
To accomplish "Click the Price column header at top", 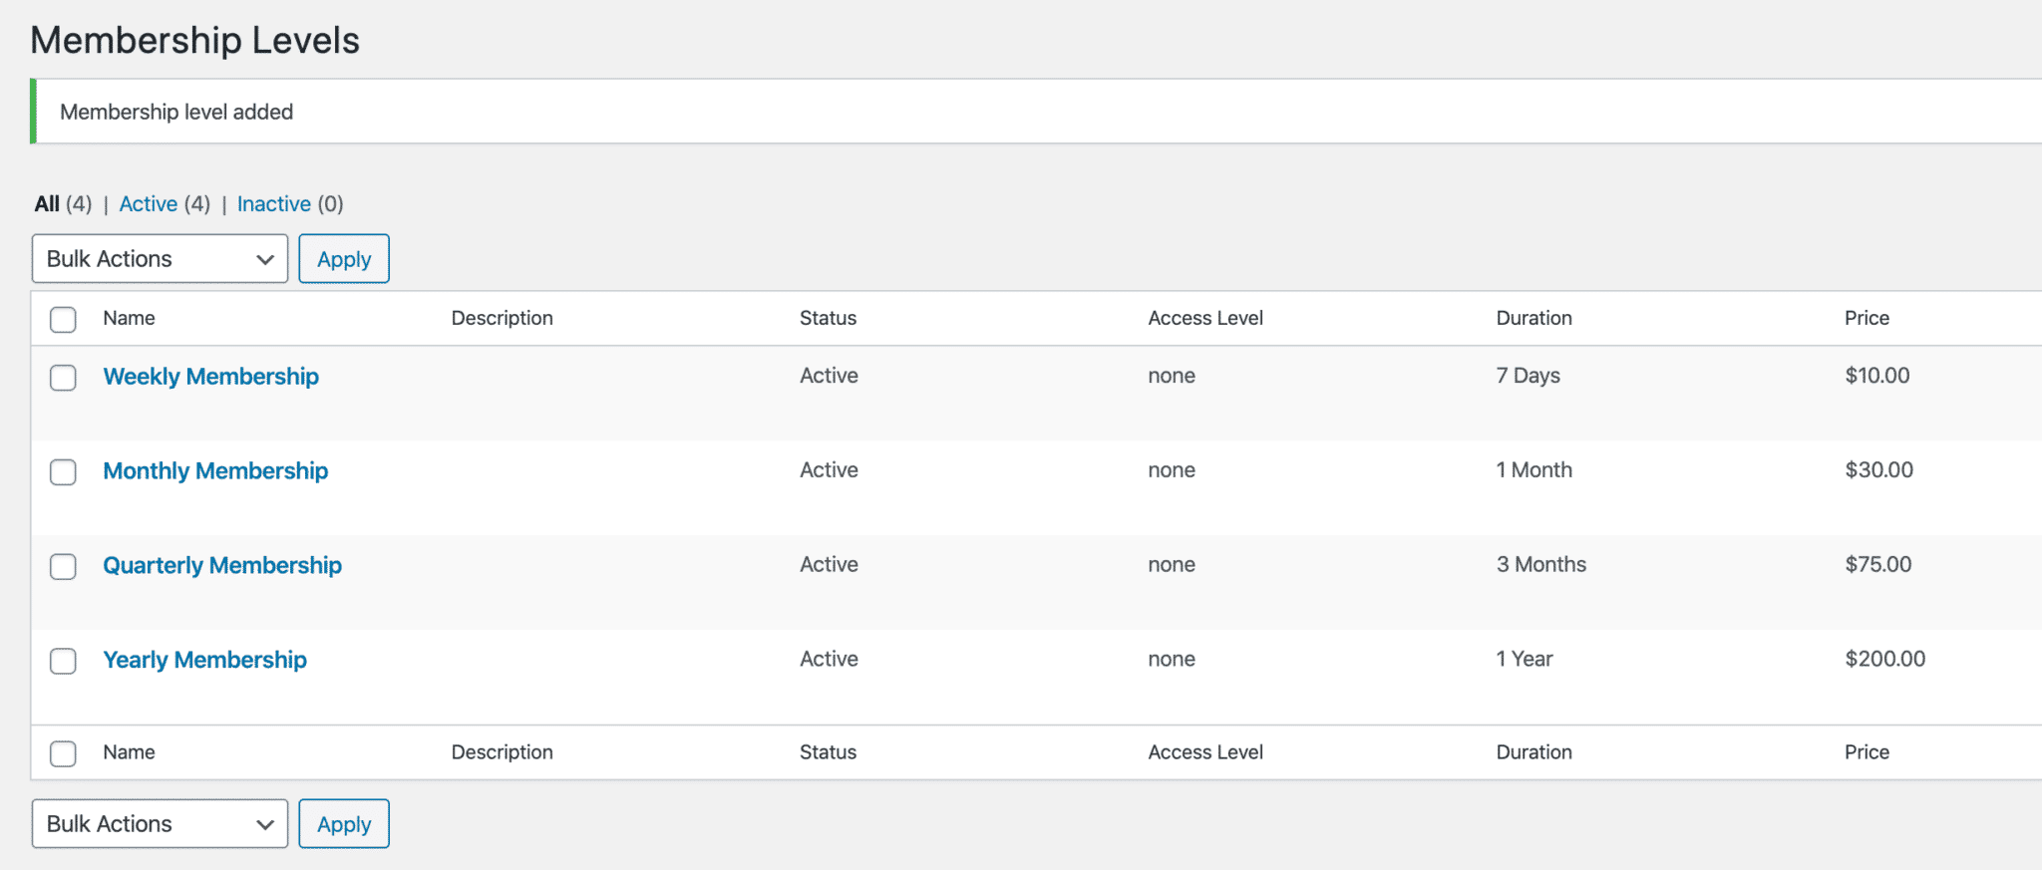I will (x=1867, y=318).
